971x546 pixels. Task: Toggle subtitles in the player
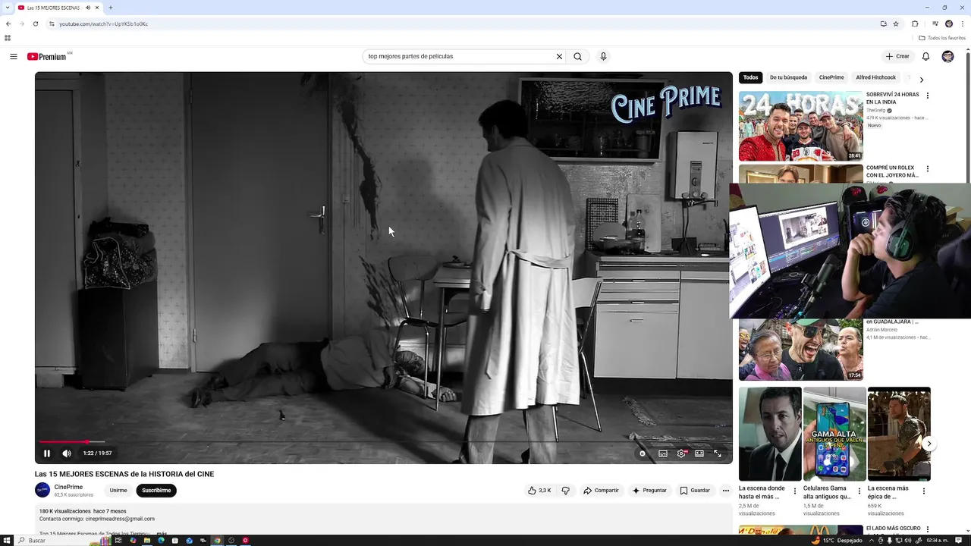[x=663, y=453]
